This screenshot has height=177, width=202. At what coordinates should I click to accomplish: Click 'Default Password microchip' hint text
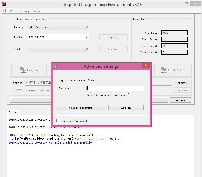108,95
